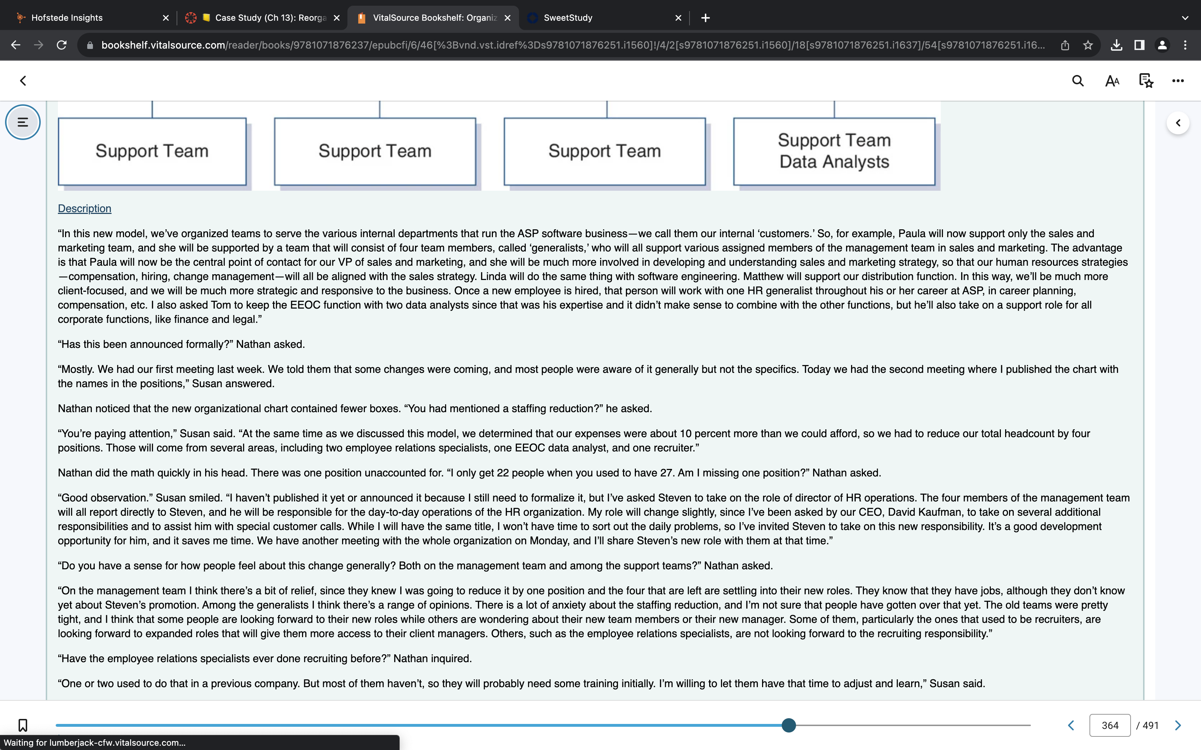Click the browser back arrow
Viewport: 1201px width, 750px height.
(x=15, y=45)
